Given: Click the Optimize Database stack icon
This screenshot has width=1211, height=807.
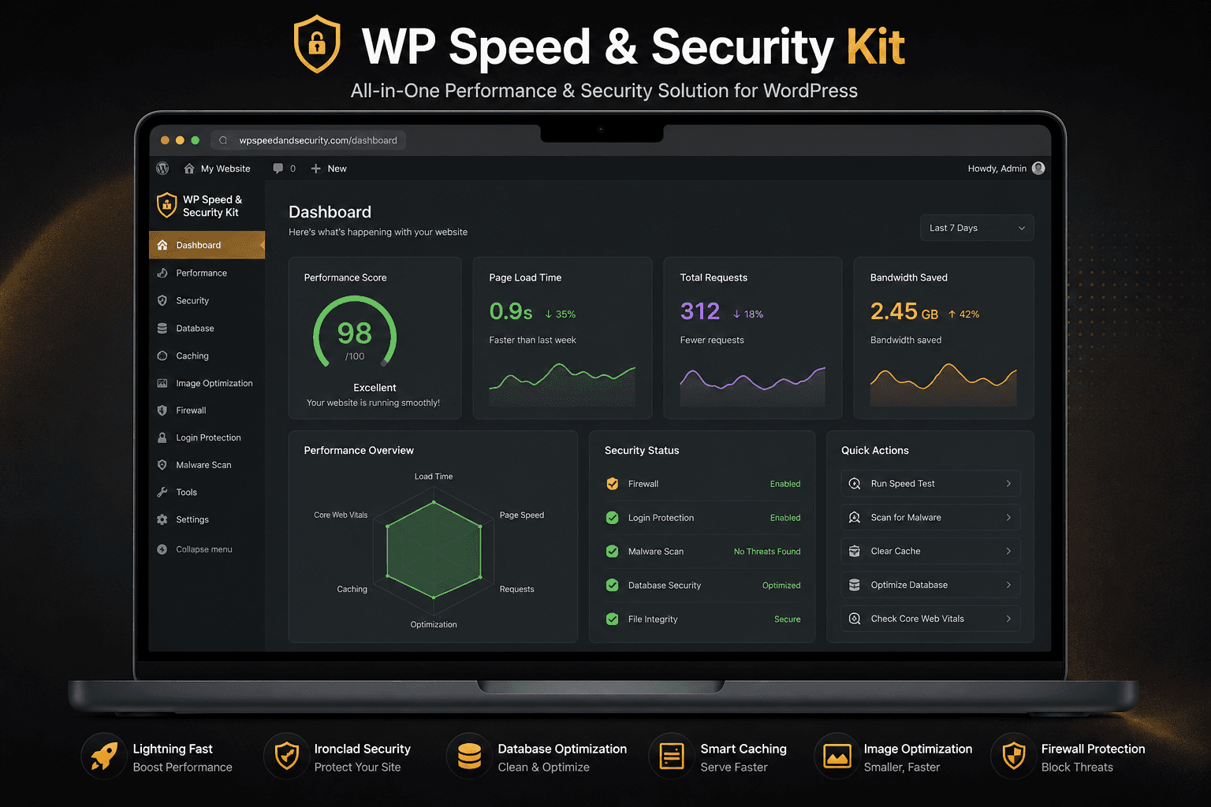Looking at the screenshot, I should pos(855,585).
